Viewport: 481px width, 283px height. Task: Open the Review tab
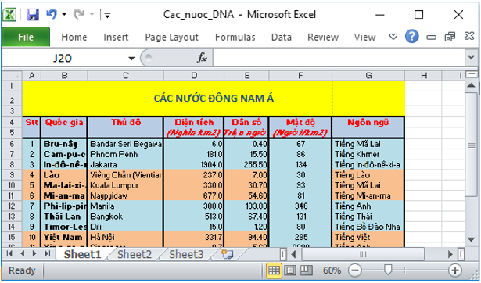click(323, 37)
